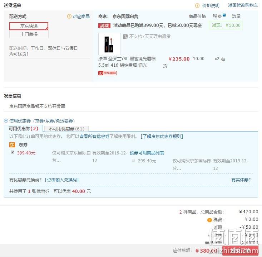Switch to 可用优惠券(2) tab
Viewport: 262px width, 257px height.
(23, 129)
